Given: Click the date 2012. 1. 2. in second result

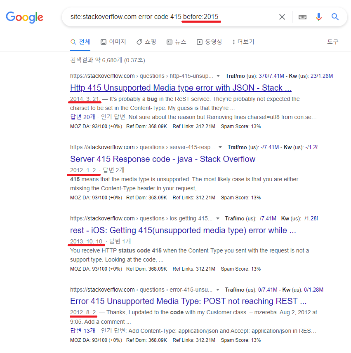Looking at the screenshot, I should coord(84,170).
